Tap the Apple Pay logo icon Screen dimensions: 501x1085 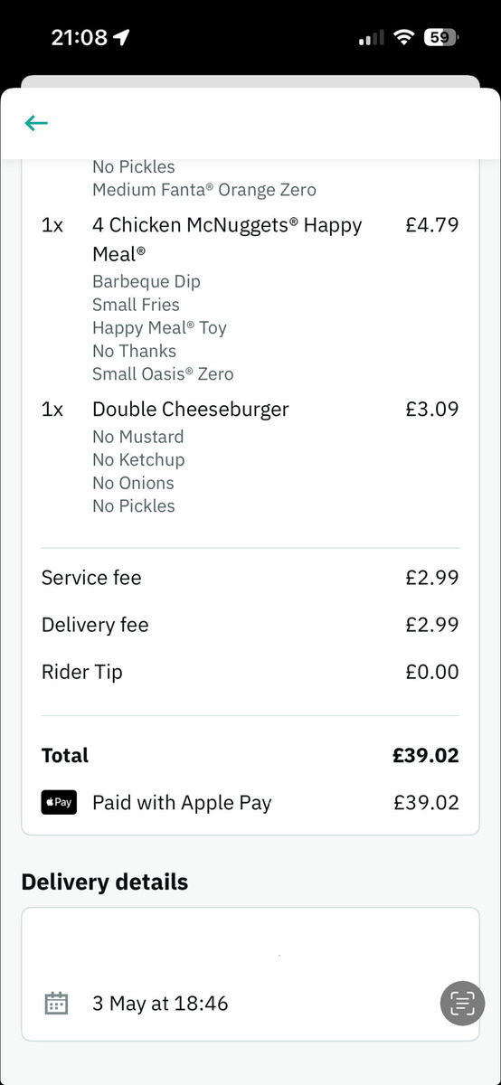(59, 802)
